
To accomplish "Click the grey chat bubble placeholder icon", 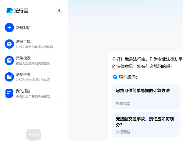I will (x=34, y=135).
